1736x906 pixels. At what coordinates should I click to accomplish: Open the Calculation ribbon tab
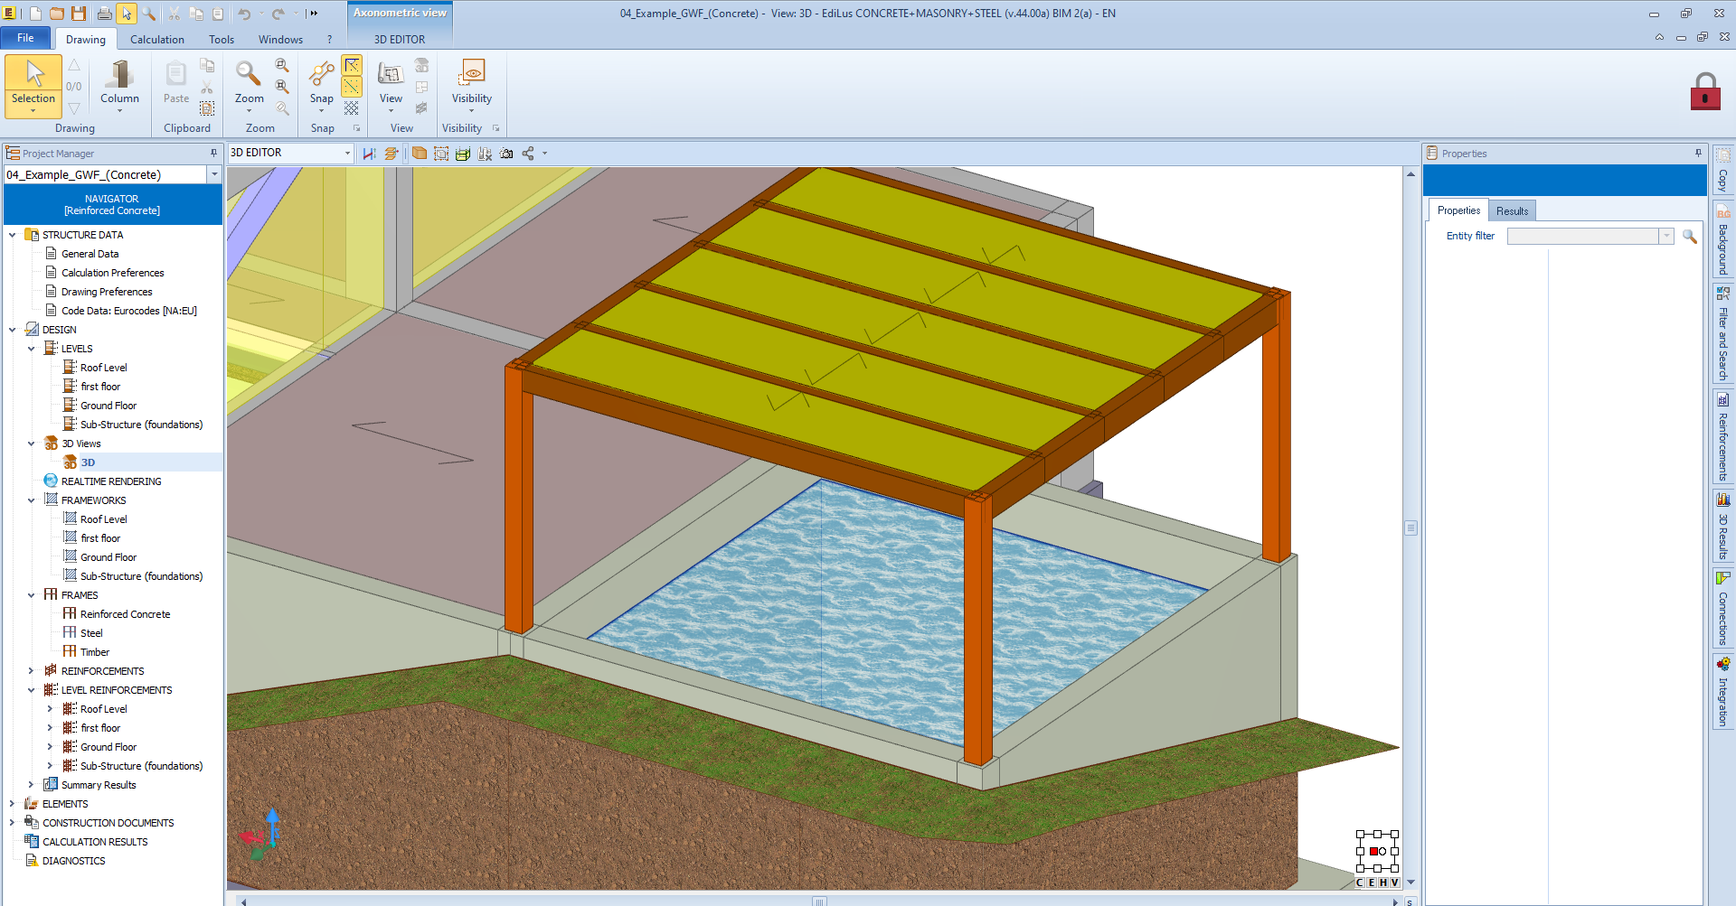click(156, 39)
